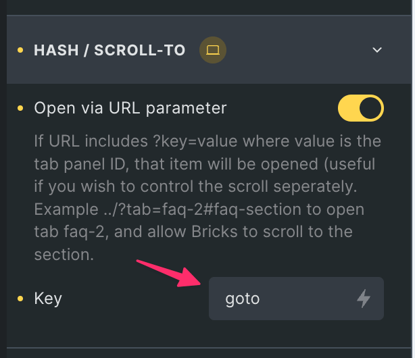Disable the Open via URL parameter toggle
The image size is (415, 358).
360,108
